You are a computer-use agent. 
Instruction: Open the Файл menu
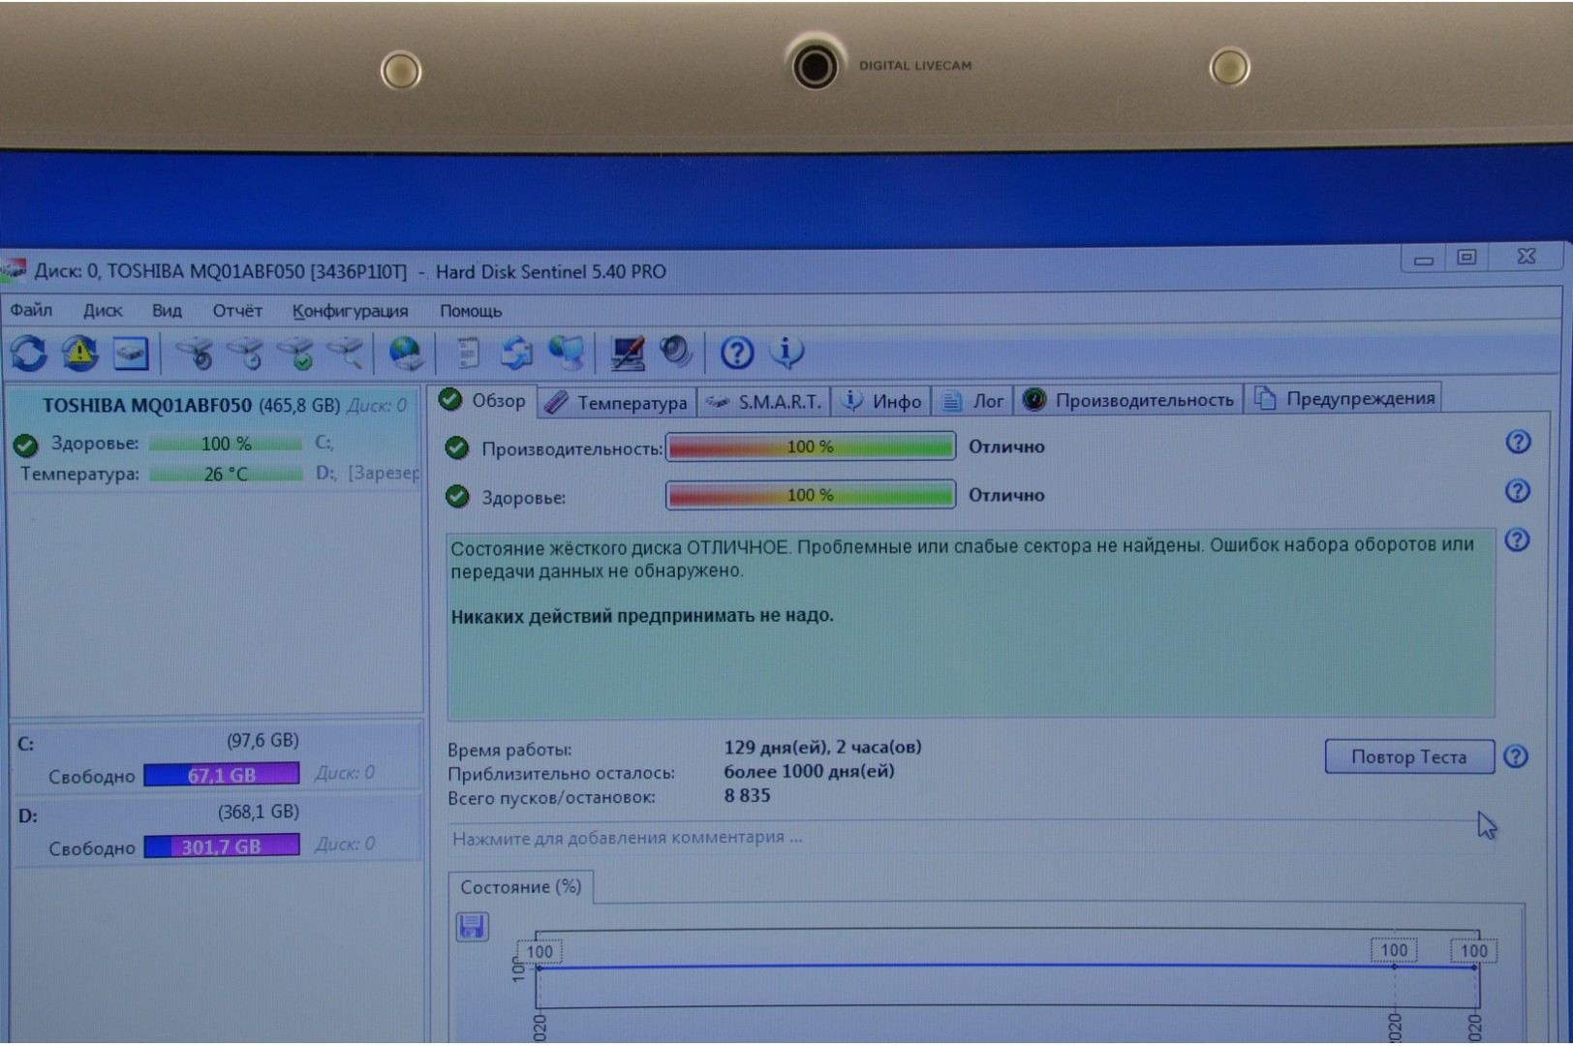pyautogui.click(x=31, y=310)
